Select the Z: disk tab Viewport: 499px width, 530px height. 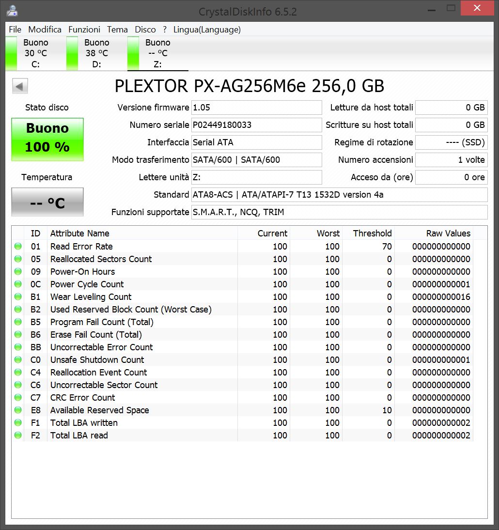coord(157,53)
